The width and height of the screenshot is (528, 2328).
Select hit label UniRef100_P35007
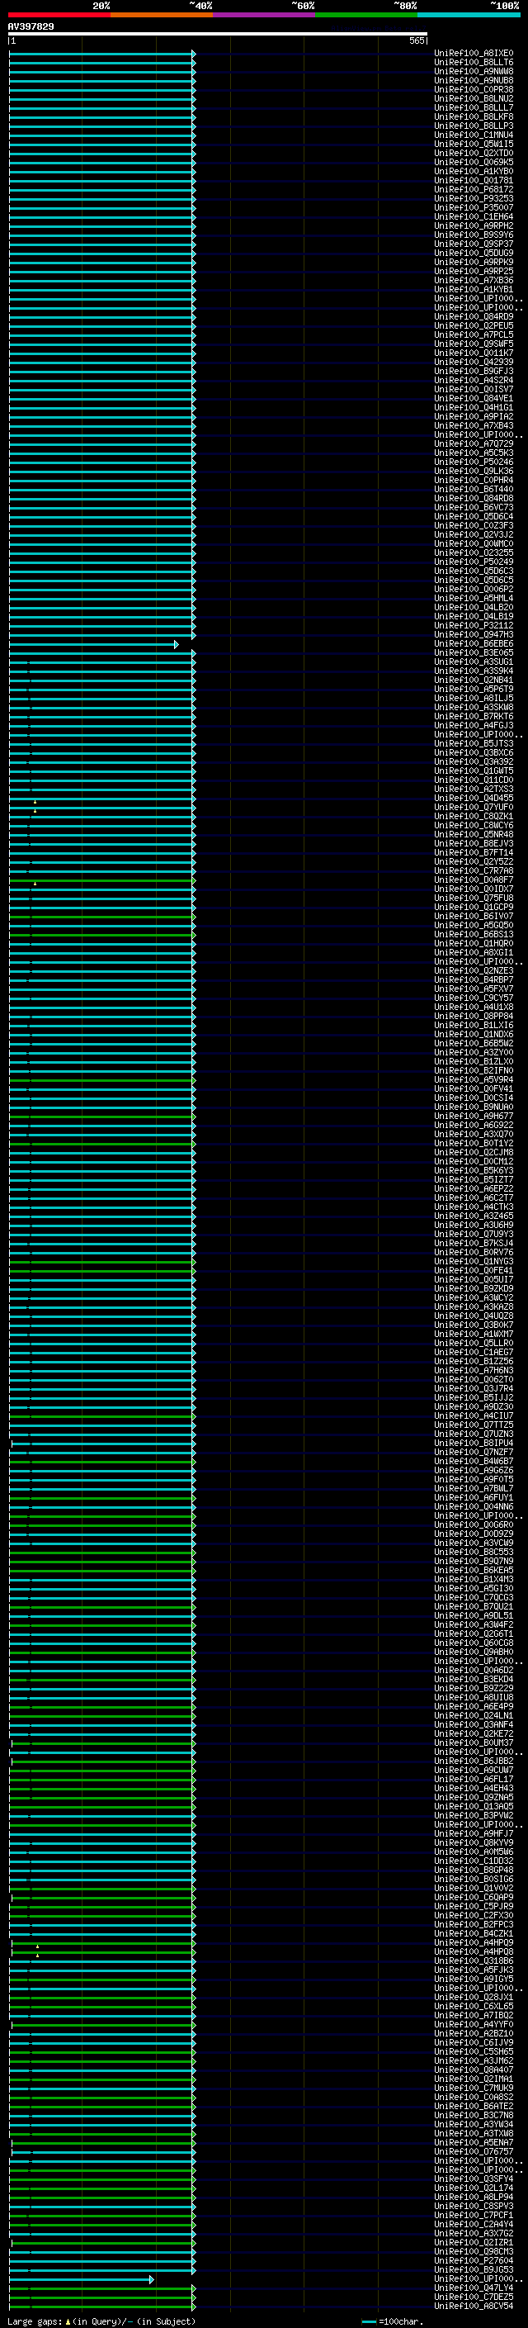click(x=474, y=208)
